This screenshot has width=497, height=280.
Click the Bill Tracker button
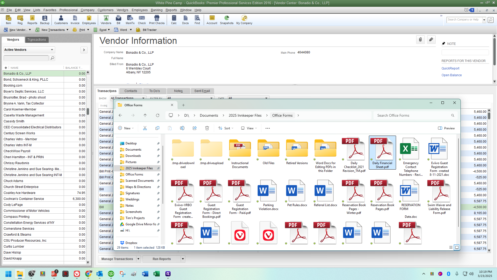147,30
